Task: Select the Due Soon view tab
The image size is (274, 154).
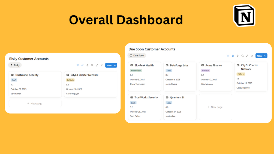Action: pos(137,56)
